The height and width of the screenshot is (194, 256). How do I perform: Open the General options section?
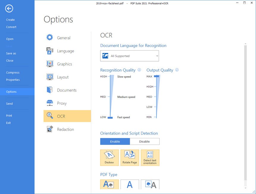67,38
